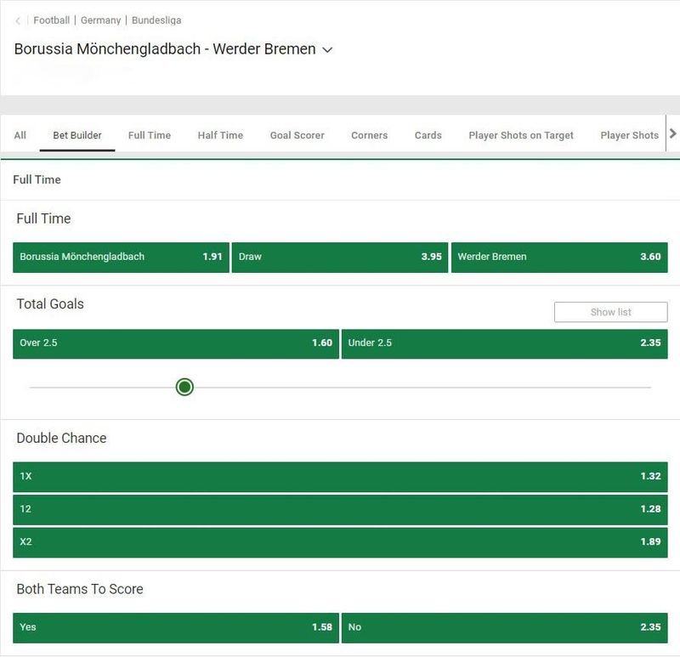The width and height of the screenshot is (680, 657).
Task: Bet on Werder Bremen at 3.60
Action: click(559, 258)
